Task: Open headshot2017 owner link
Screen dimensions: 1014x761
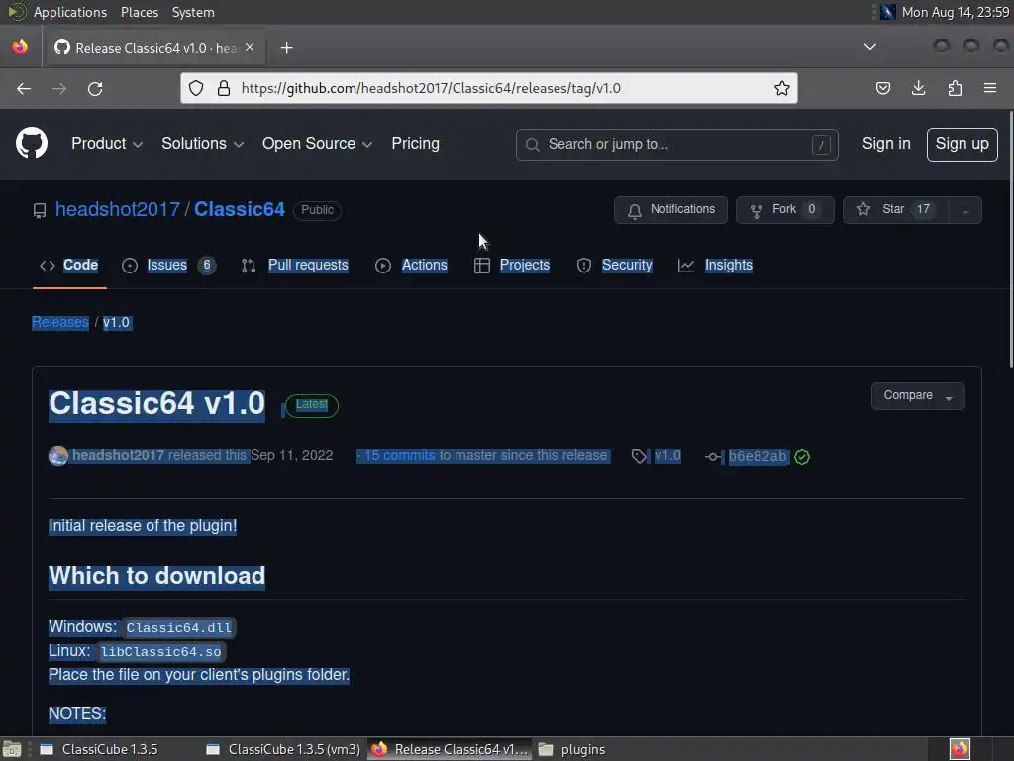Action: [118, 209]
